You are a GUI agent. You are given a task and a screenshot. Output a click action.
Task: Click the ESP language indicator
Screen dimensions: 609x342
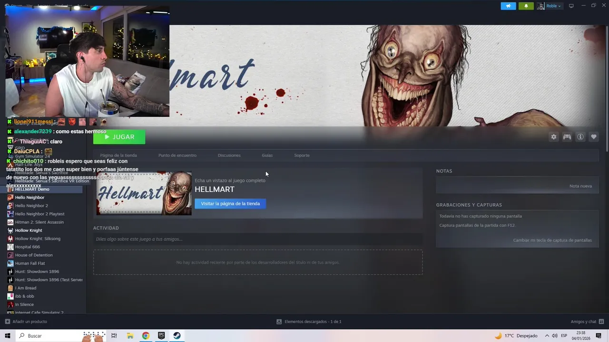pos(564,336)
